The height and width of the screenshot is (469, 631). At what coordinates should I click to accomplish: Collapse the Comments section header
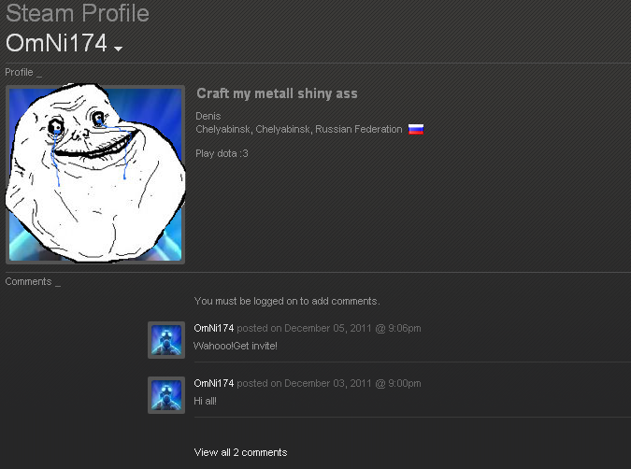pos(33,281)
